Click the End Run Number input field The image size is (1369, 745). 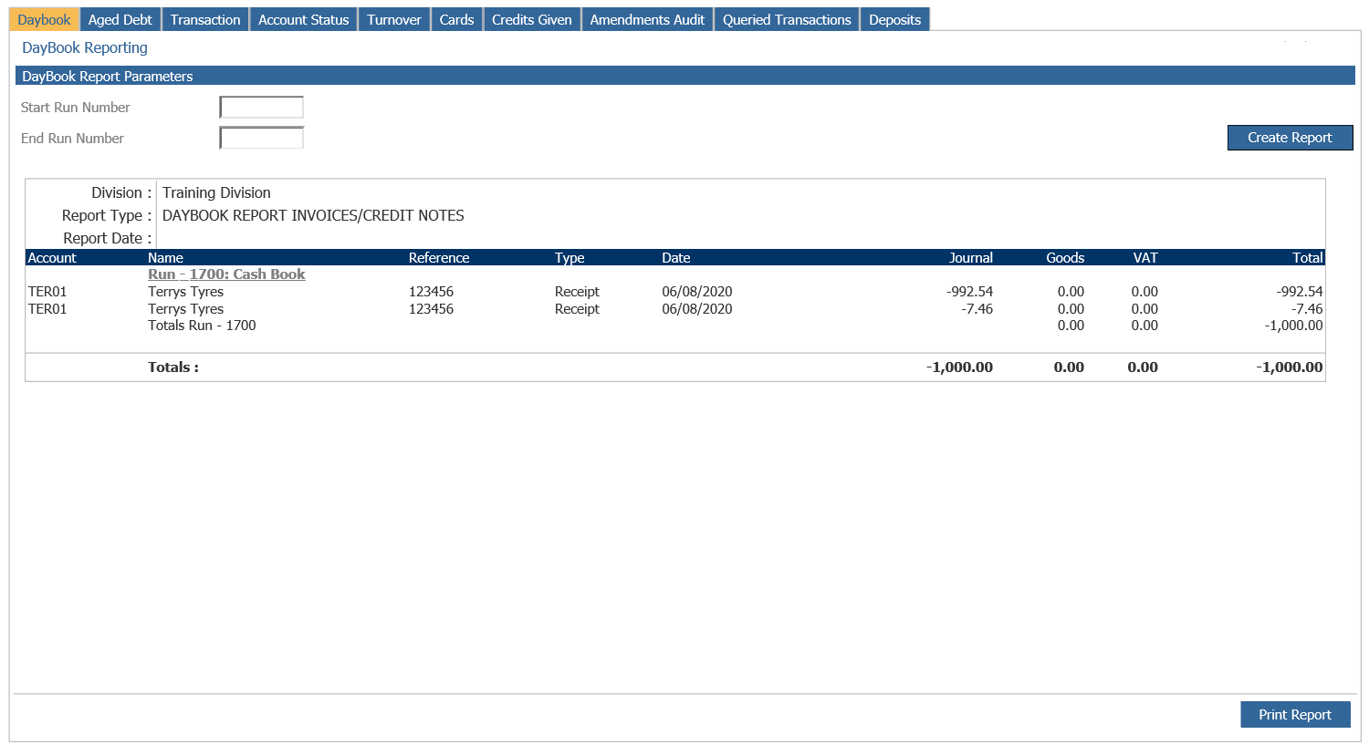tap(261, 138)
